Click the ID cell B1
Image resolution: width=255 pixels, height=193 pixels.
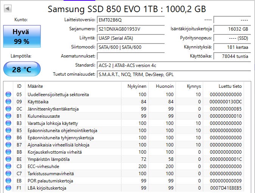(19, 116)
